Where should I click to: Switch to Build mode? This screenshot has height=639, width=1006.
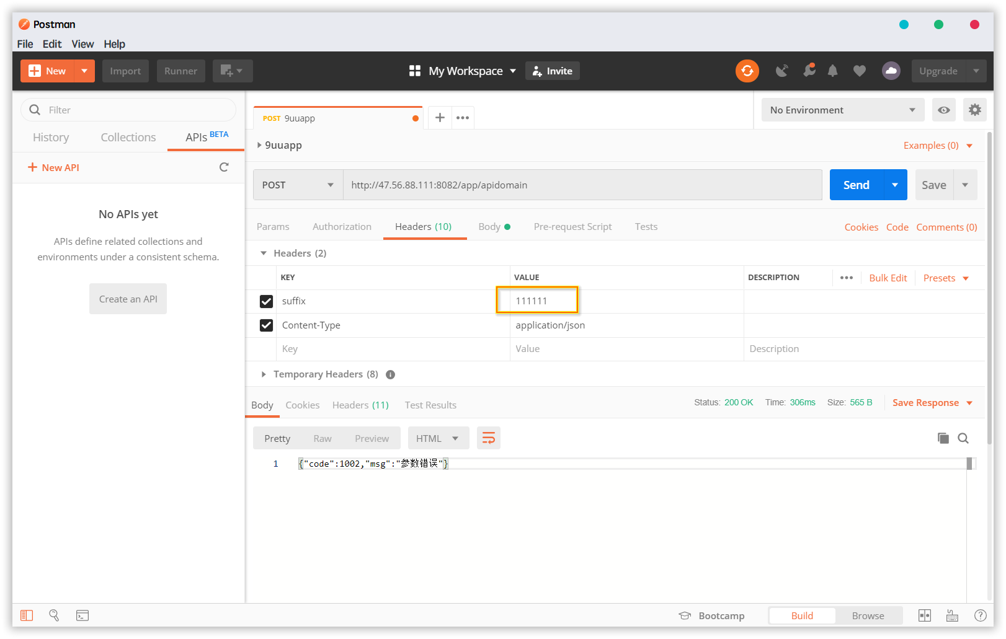(802, 615)
